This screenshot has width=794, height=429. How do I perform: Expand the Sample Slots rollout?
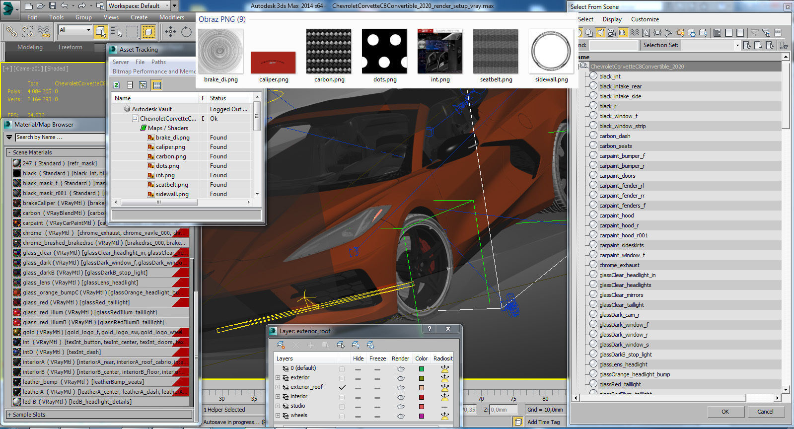tap(9, 415)
